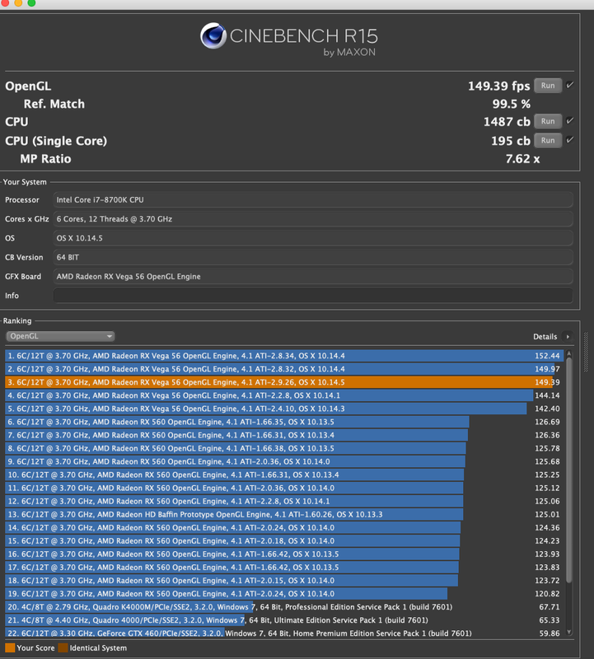Toggle the CPU test checkbox
This screenshot has height=659, width=594.
569,121
